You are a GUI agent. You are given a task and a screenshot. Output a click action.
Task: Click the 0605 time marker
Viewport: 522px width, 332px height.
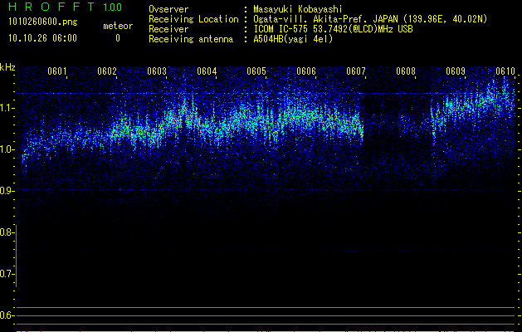pos(256,71)
